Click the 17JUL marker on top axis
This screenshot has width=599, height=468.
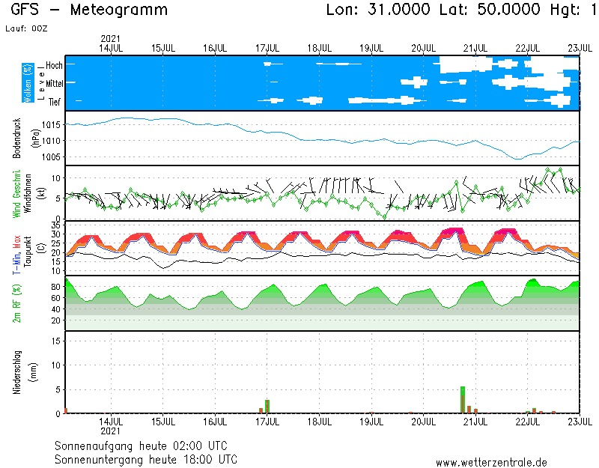coord(267,47)
